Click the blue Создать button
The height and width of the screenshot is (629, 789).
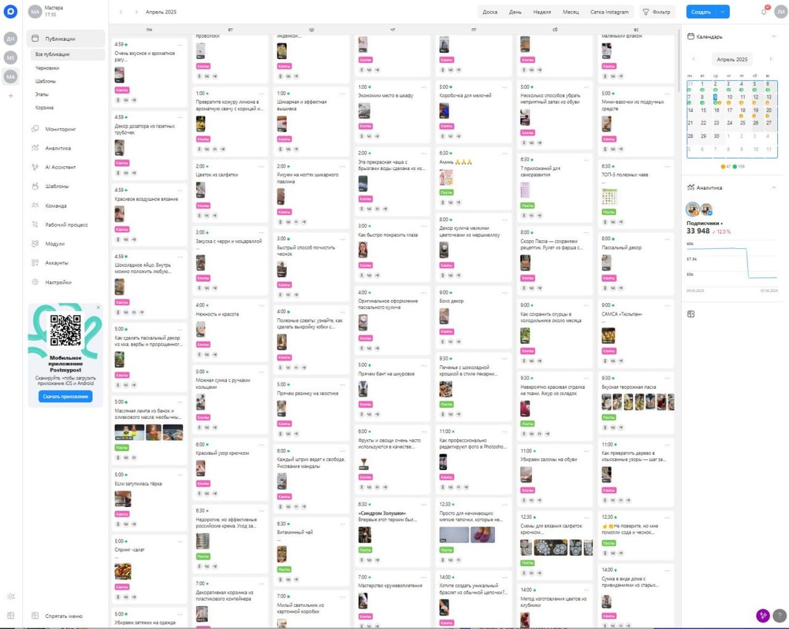click(702, 12)
